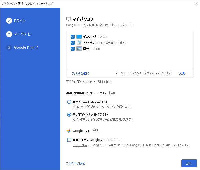
Task: Open the フォルダを選択 link
Action: coord(80,73)
